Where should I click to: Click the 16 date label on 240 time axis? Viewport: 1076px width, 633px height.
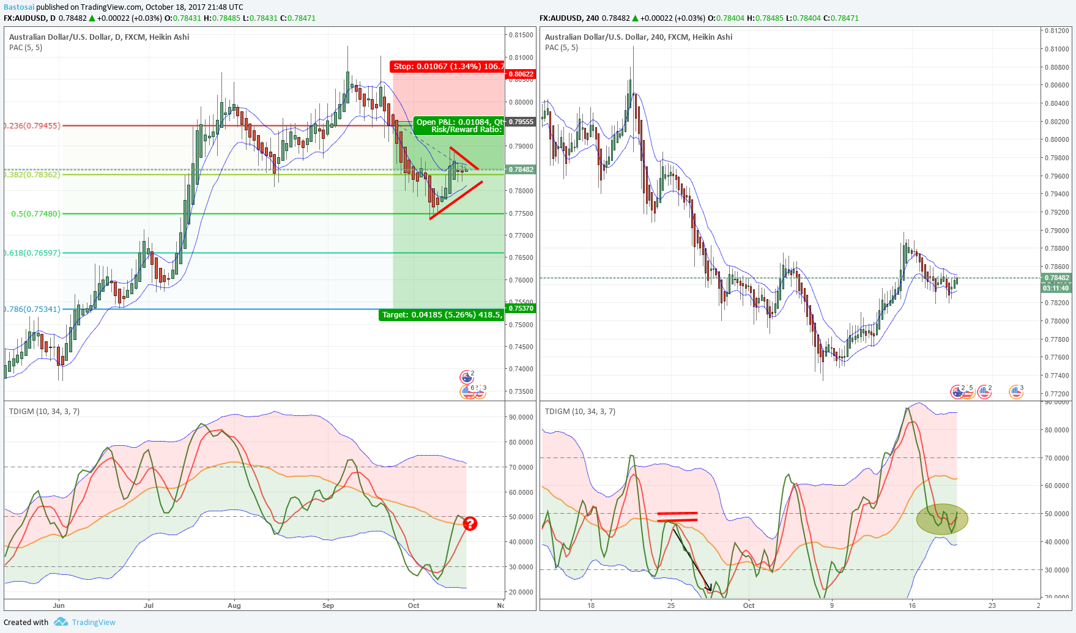tap(912, 605)
